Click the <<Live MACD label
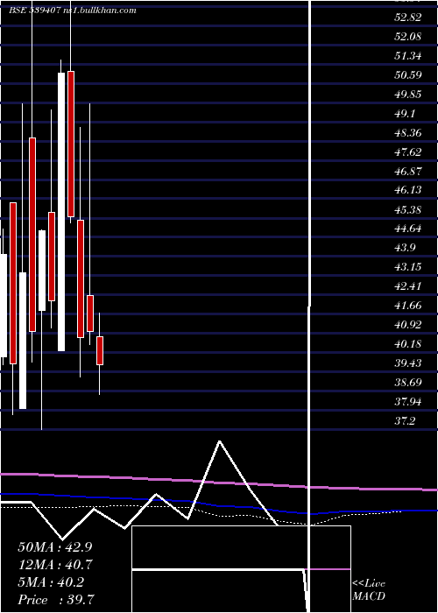438x613 pixels. point(369,590)
